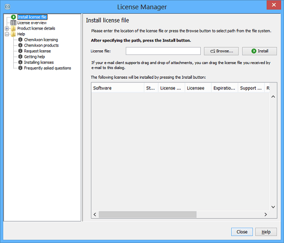Viewport: 284px width, 243px height.
Task: Select Product license details tree item
Action: pyautogui.click(x=36, y=28)
